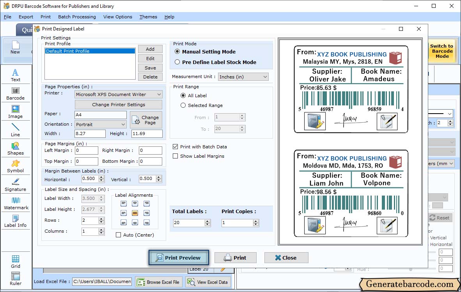Open the File menu

tap(7, 17)
